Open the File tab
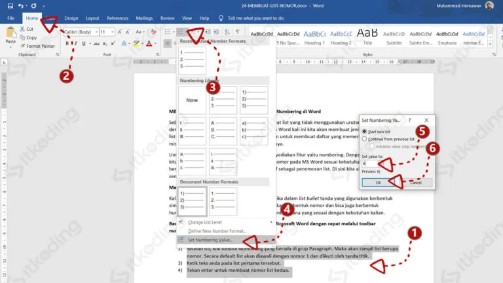Image resolution: width=503 pixels, height=283 pixels. pos(10,18)
